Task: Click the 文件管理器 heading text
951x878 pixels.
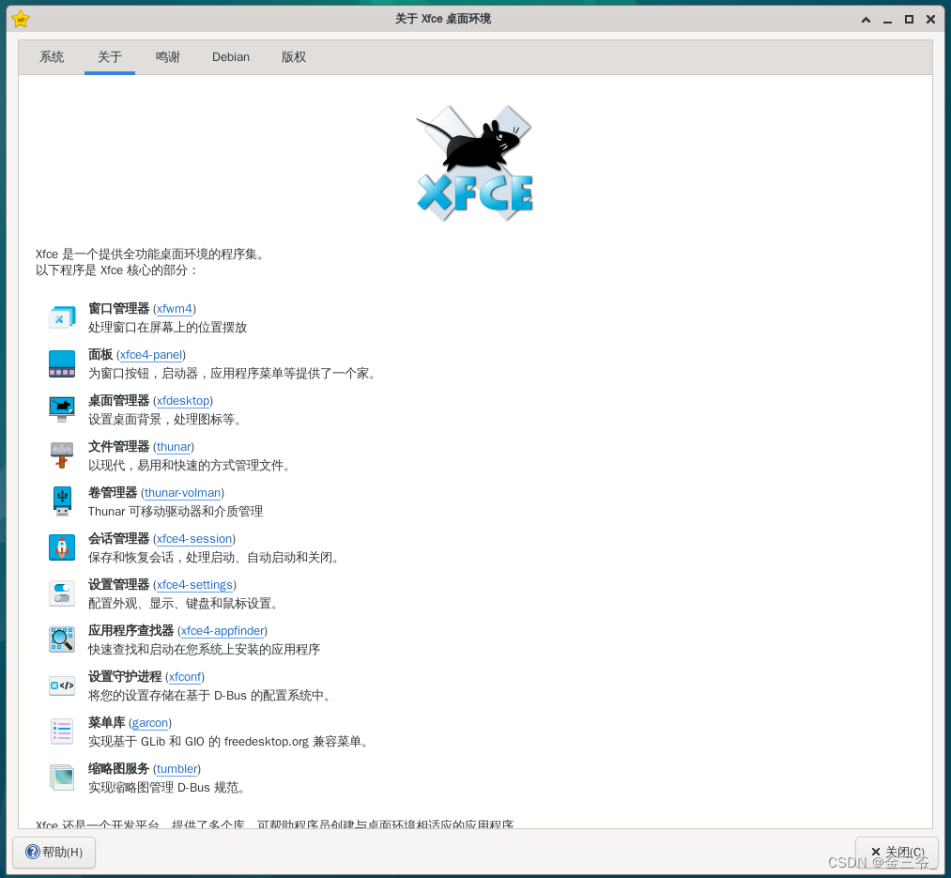Action: (x=119, y=447)
